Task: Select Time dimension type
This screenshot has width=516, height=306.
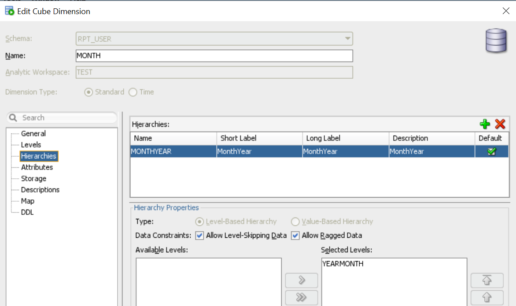Action: point(133,92)
